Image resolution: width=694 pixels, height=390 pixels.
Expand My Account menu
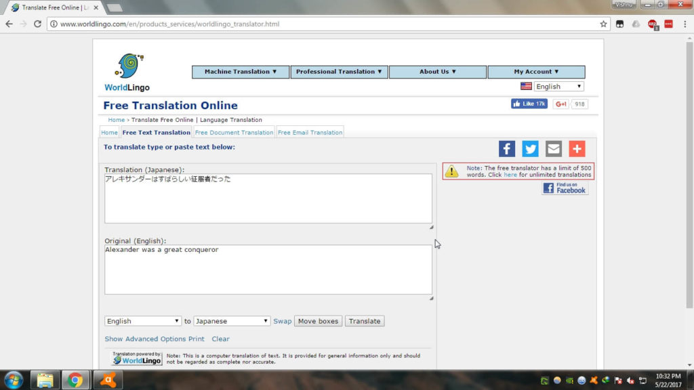pyautogui.click(x=536, y=72)
